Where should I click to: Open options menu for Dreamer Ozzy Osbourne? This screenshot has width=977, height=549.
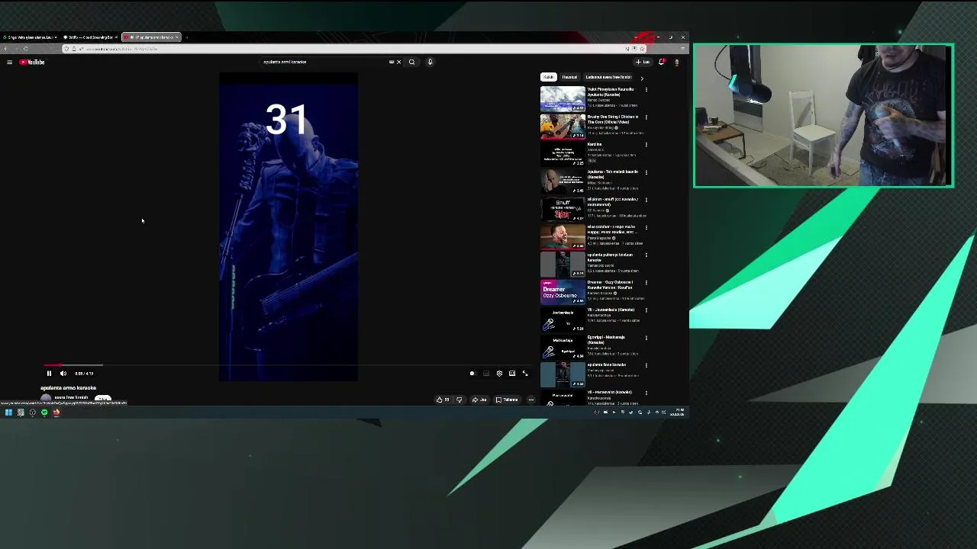(646, 283)
